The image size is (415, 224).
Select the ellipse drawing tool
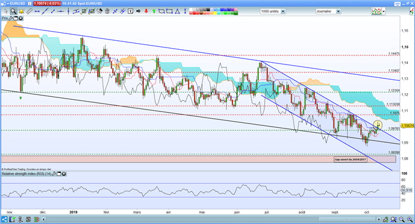click(162, 12)
